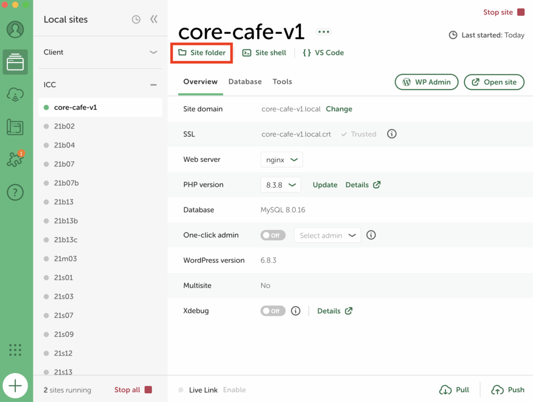
Task: Open the help question mark icon
Action: coord(15,192)
